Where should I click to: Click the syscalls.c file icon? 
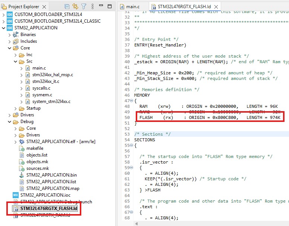click(x=28, y=88)
